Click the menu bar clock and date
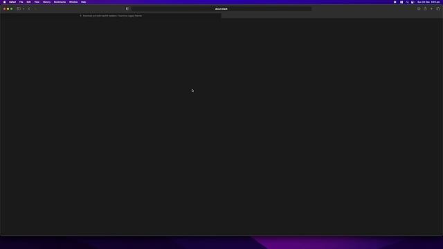This screenshot has height=249, width=443. tap(428, 2)
